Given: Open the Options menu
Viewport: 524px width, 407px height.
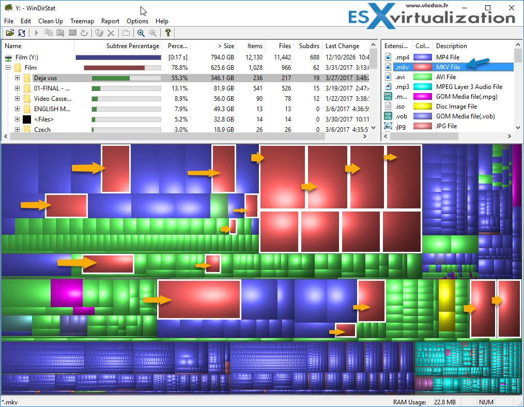Looking at the screenshot, I should (x=137, y=21).
